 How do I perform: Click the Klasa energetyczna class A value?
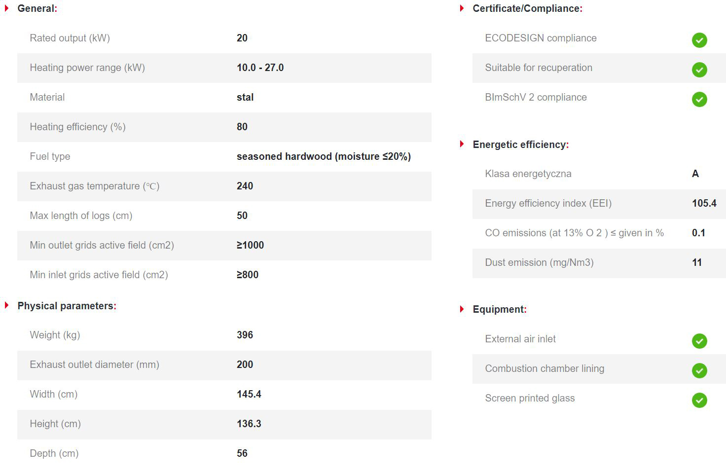(x=695, y=174)
